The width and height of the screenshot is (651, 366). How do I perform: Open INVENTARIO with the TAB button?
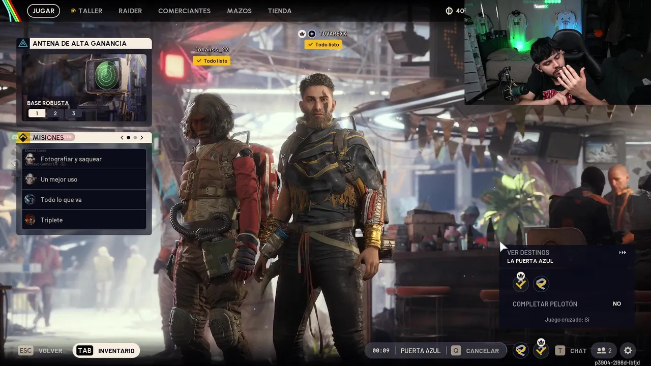point(106,351)
